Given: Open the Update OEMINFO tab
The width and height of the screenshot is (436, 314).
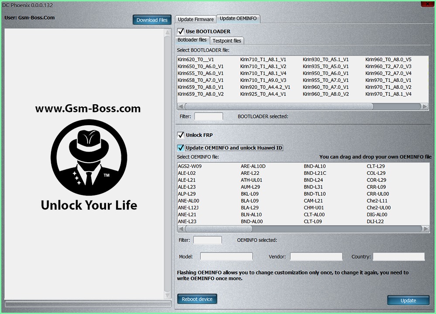Looking at the screenshot, I should (x=238, y=18).
